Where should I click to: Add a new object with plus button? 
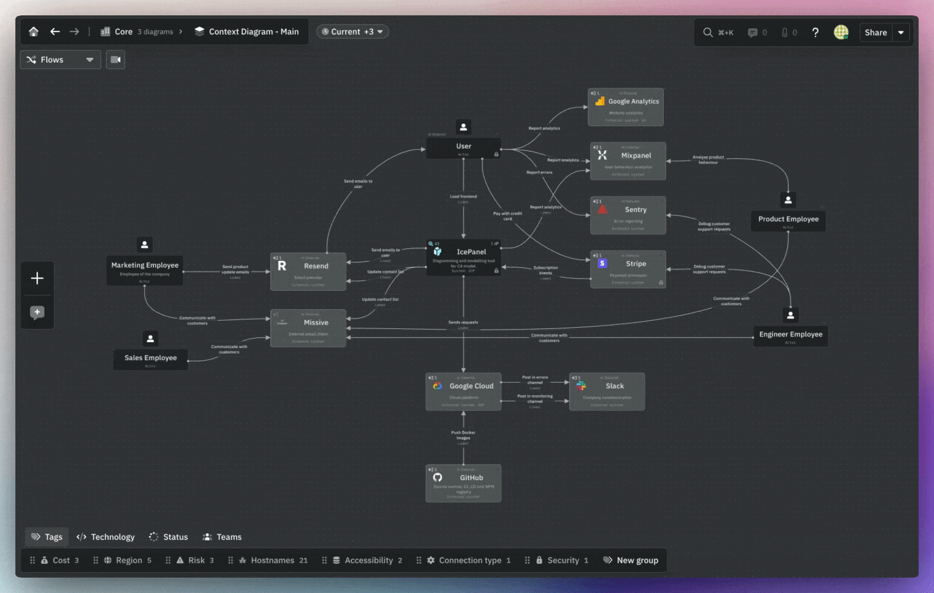coord(37,278)
